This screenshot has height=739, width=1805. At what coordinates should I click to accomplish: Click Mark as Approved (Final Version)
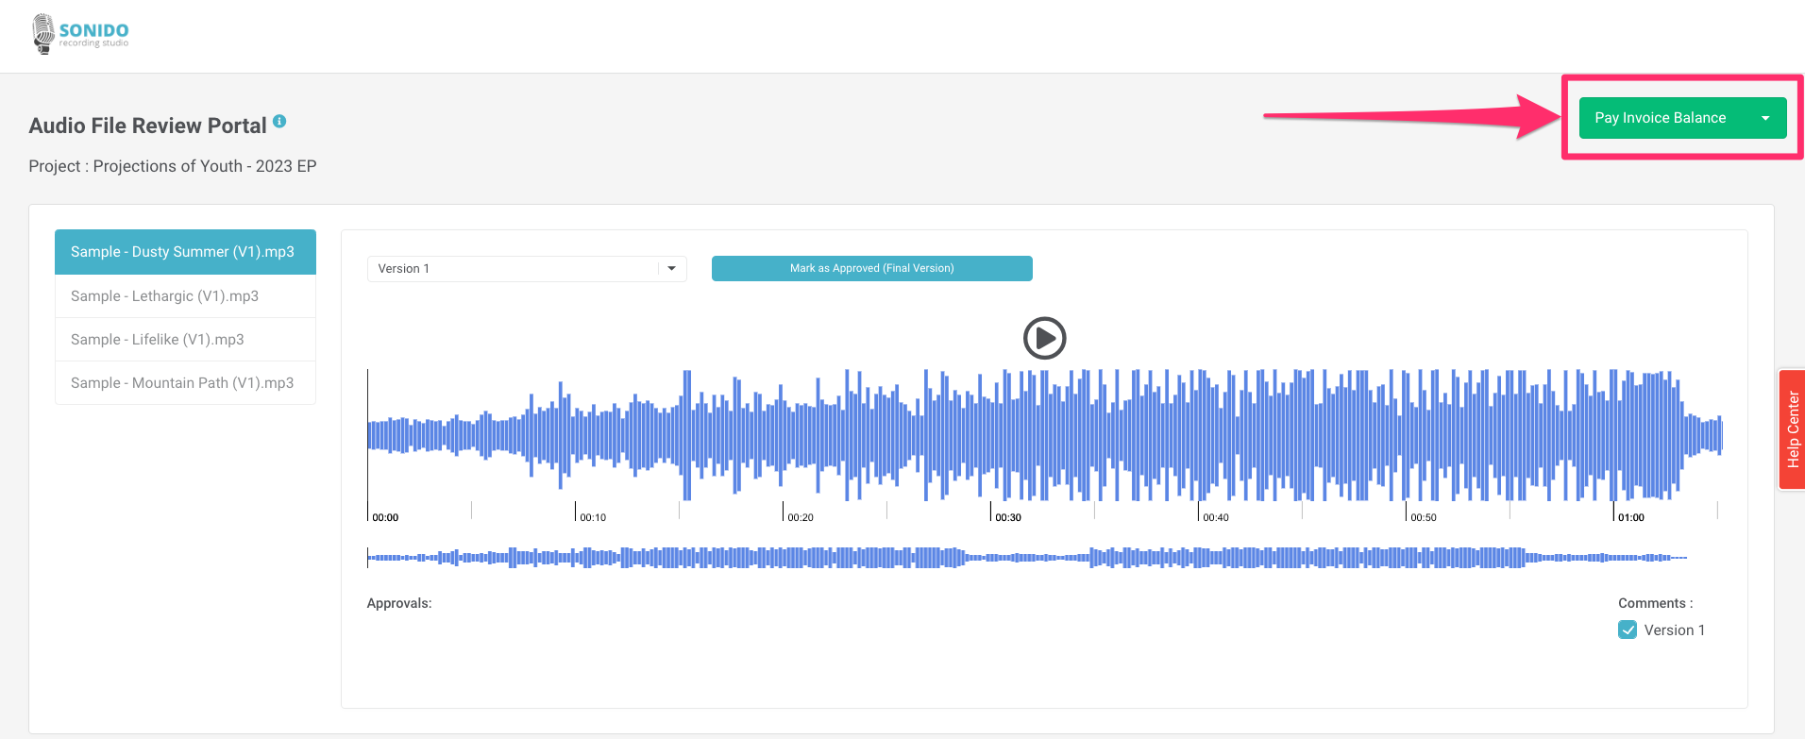click(x=871, y=269)
